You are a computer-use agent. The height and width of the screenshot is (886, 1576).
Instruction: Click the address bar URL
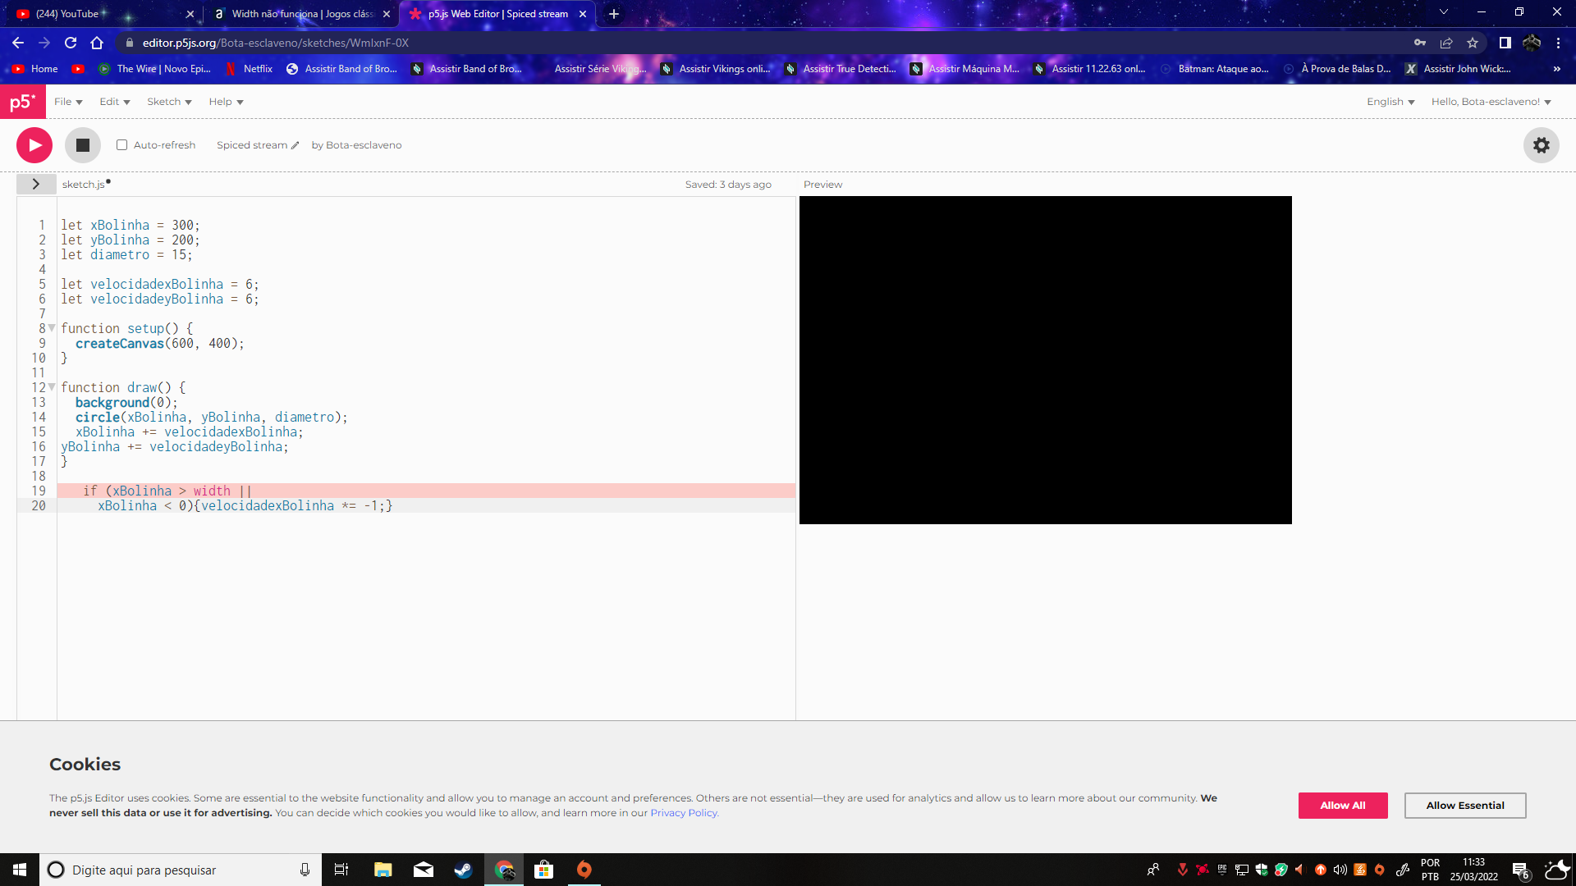point(275,43)
